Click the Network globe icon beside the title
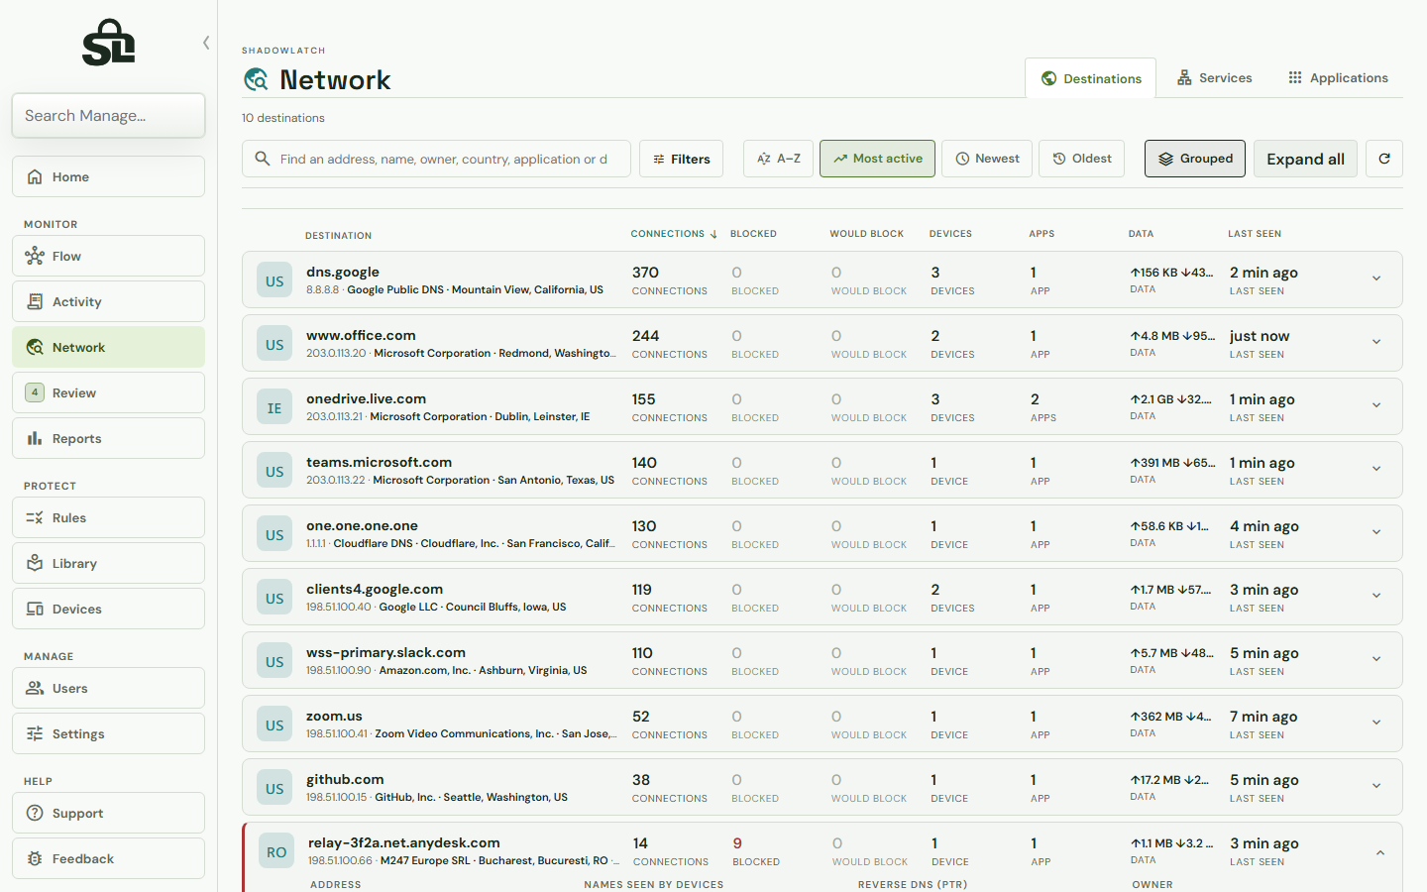1427x892 pixels. pyautogui.click(x=256, y=79)
